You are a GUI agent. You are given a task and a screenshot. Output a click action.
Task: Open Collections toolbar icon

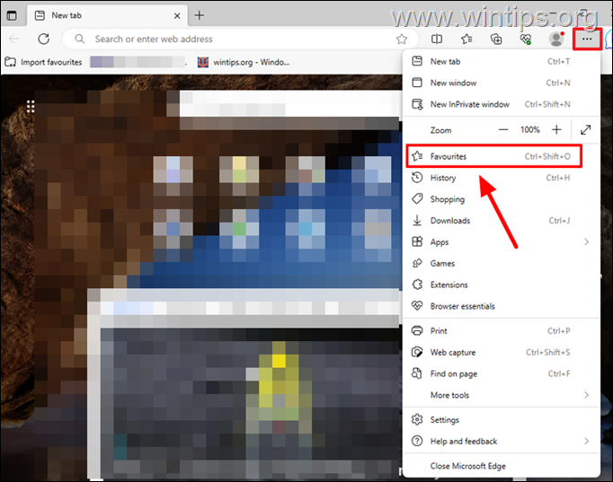(496, 39)
